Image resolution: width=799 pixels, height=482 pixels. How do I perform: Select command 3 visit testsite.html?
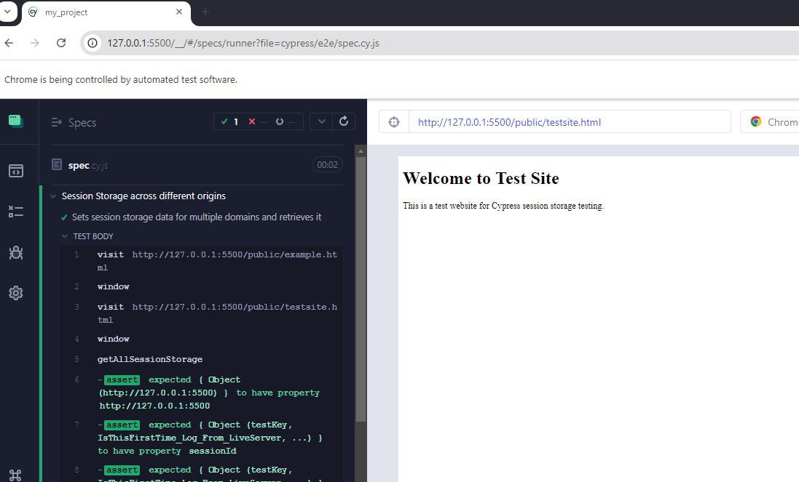[x=201, y=313]
